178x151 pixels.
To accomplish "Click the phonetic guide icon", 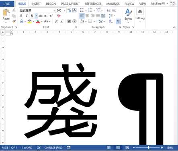I will tap(69, 10).
